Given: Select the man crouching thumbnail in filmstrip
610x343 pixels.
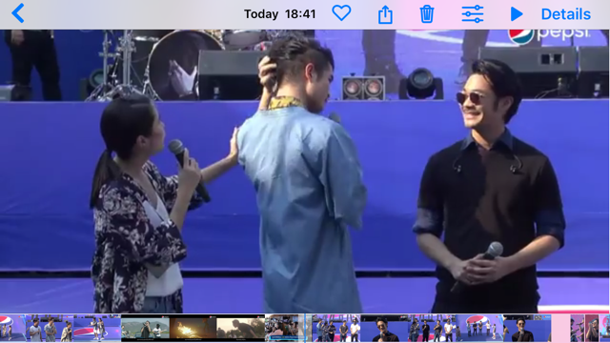Looking at the screenshot, I should 240,329.
